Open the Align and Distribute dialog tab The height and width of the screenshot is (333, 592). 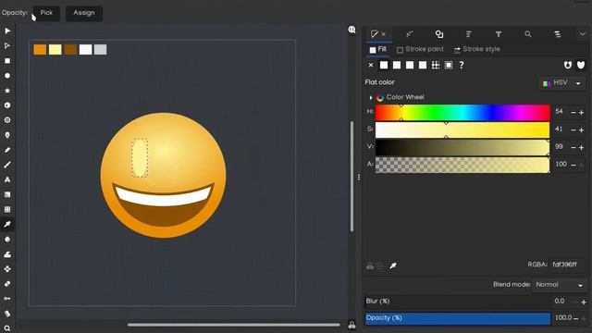469,34
